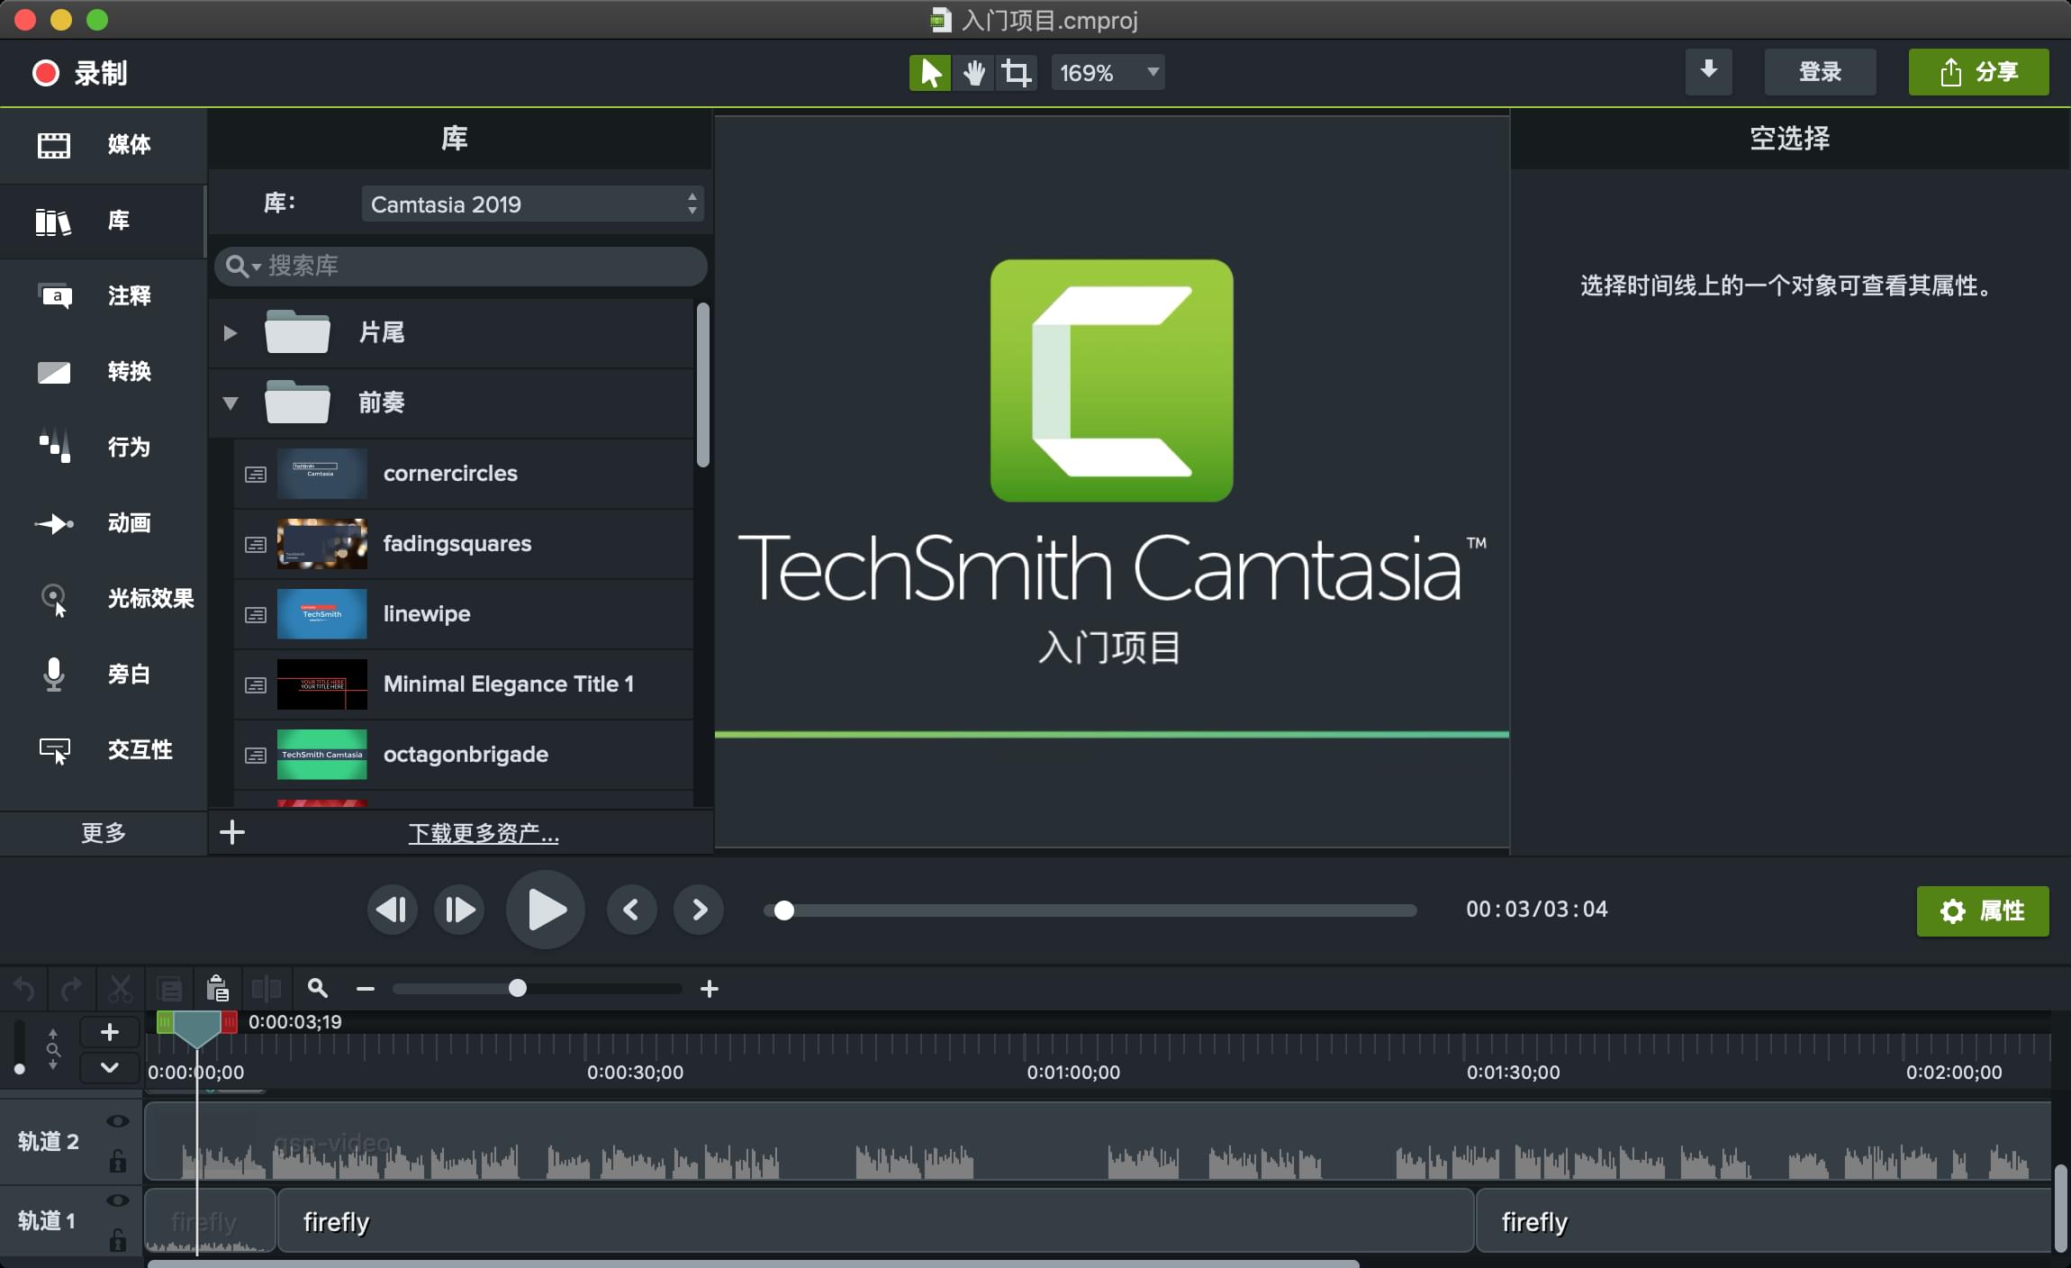Click the playback scrubber handle
2071x1268 pixels.
click(x=784, y=910)
